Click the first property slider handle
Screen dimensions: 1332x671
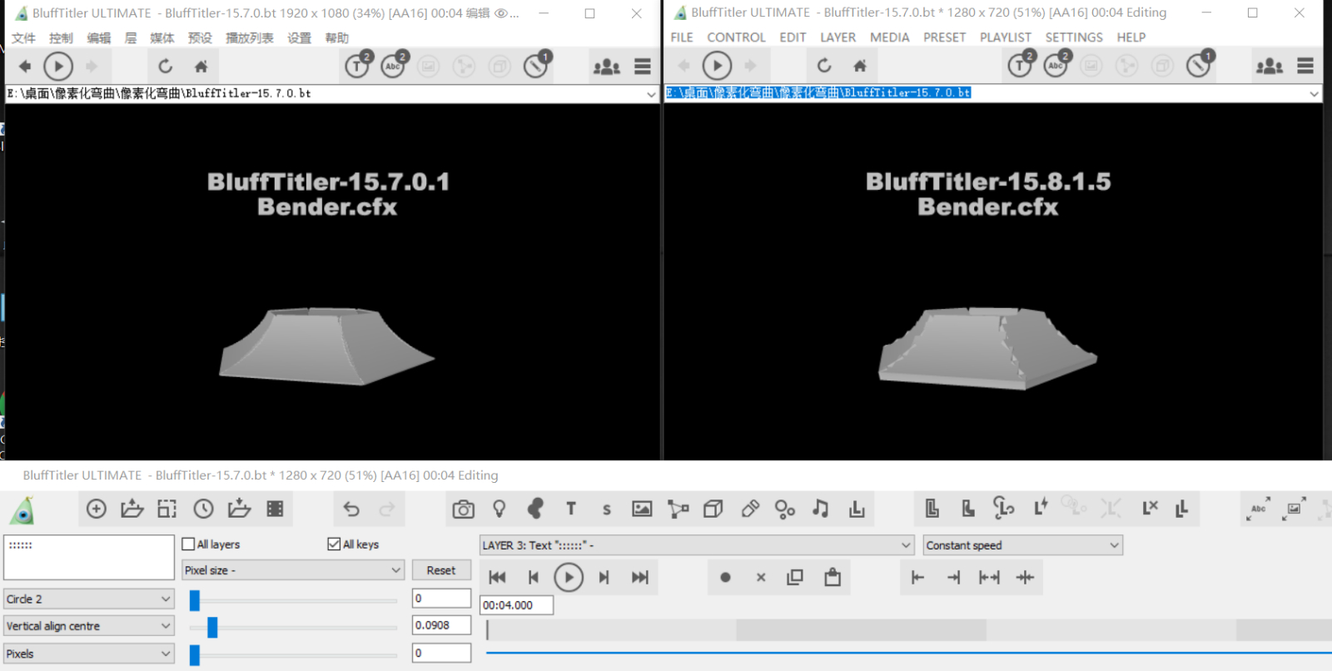click(x=195, y=600)
